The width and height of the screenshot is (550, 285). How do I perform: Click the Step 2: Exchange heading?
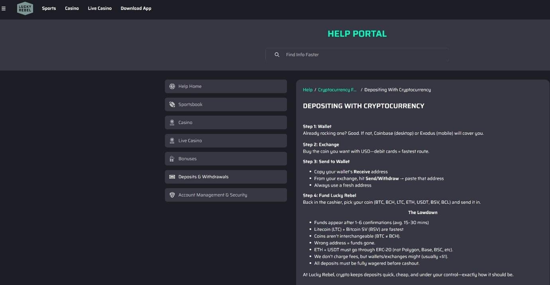tap(321, 145)
